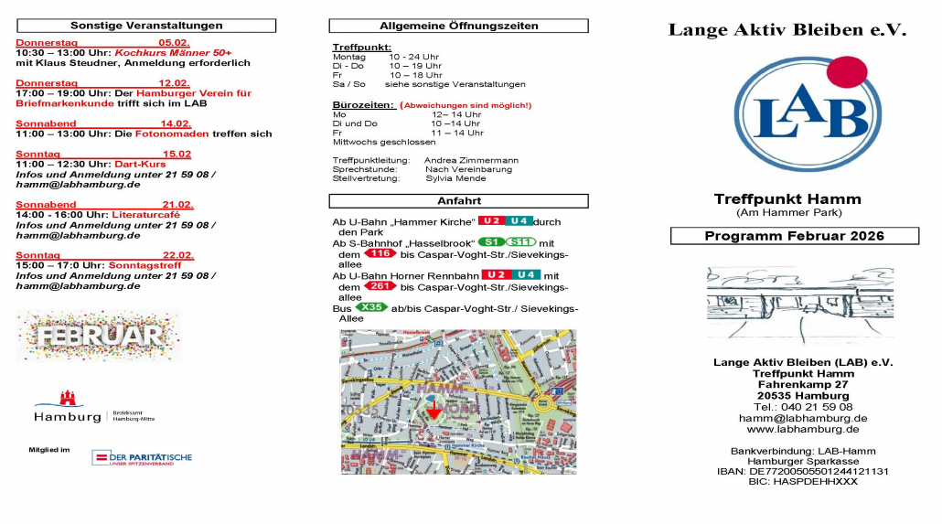The height and width of the screenshot is (524, 942).
Task: Click the S1 train line badge
Action: coord(493,241)
